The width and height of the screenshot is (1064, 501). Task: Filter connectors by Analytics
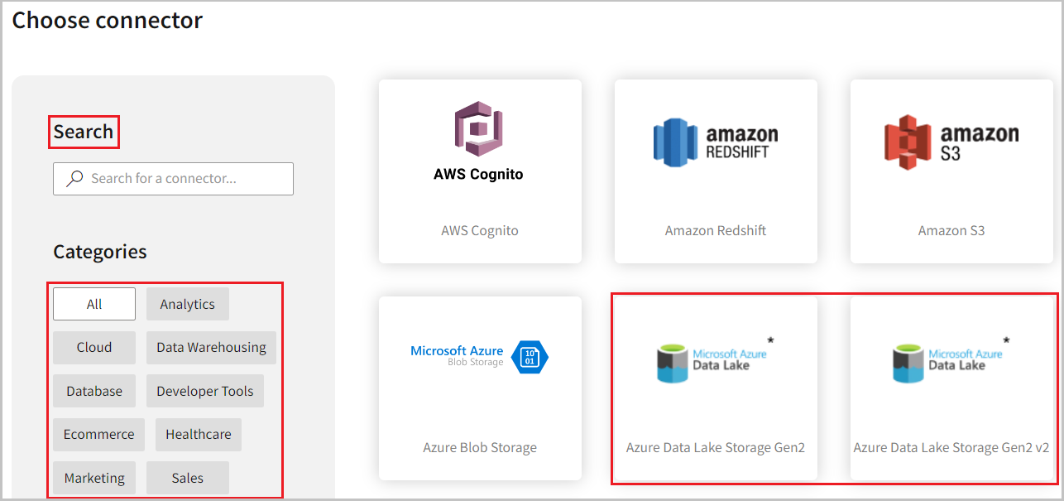pos(188,304)
